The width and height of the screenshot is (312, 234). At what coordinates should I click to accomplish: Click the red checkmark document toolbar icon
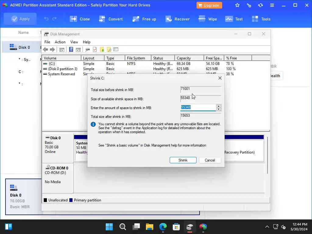pos(95,50)
